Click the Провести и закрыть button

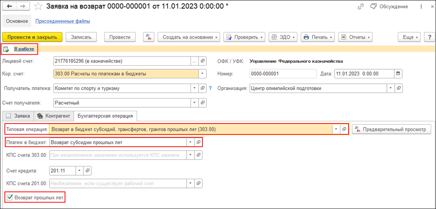click(32, 37)
